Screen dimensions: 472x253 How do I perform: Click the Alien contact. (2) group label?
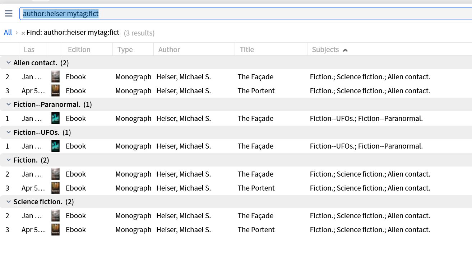click(x=41, y=63)
